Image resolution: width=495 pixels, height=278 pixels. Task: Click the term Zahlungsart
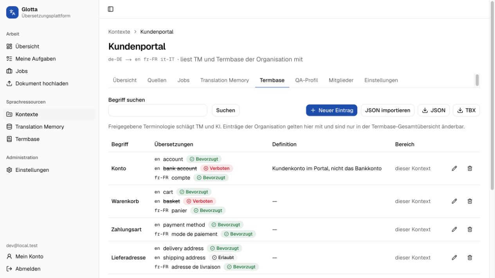click(x=126, y=230)
